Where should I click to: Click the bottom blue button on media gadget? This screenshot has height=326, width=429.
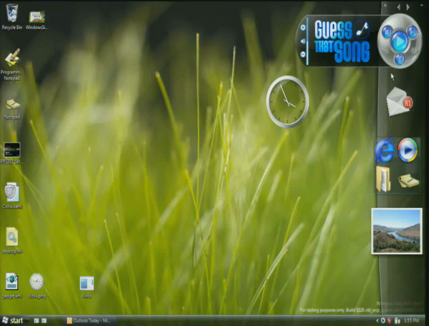pos(400,59)
